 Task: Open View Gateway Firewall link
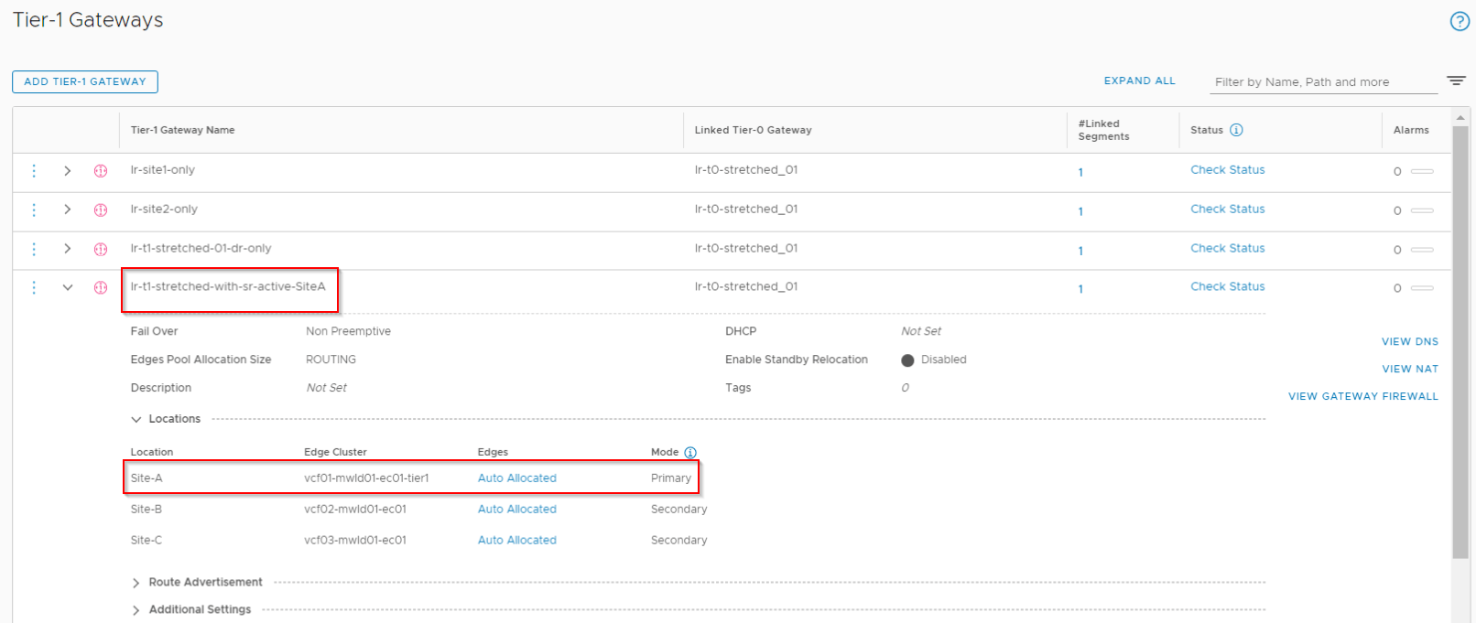pyautogui.click(x=1363, y=396)
